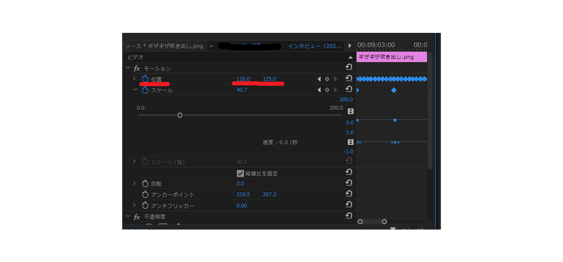563x262 pixels.
Task: Edit the スケール value 40.7
Action: click(x=242, y=90)
